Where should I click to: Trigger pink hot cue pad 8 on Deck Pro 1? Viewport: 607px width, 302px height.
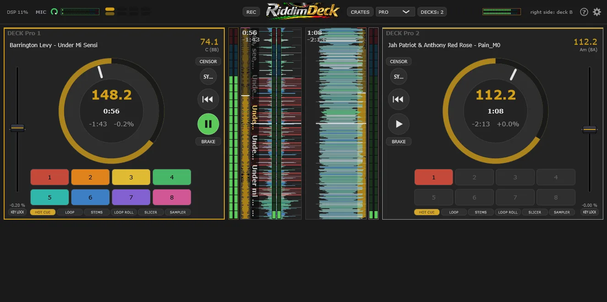point(172,197)
